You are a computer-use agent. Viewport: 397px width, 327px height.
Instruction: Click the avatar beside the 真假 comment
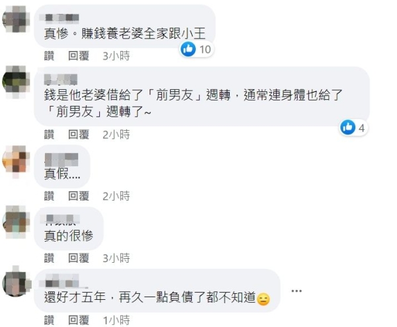pos(16,161)
